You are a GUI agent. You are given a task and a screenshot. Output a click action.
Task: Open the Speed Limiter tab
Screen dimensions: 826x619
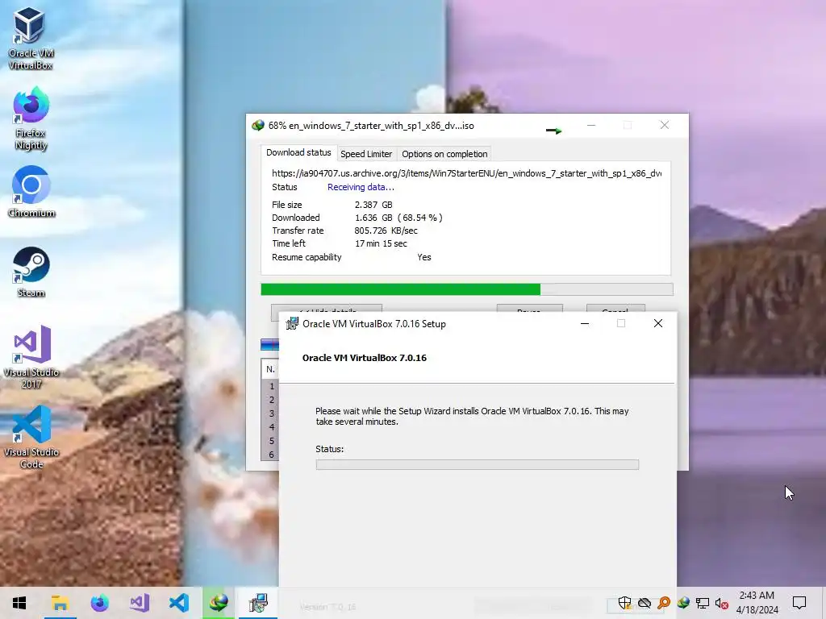[x=366, y=154]
